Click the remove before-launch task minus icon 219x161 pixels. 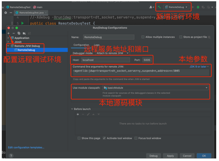[x=83, y=114]
